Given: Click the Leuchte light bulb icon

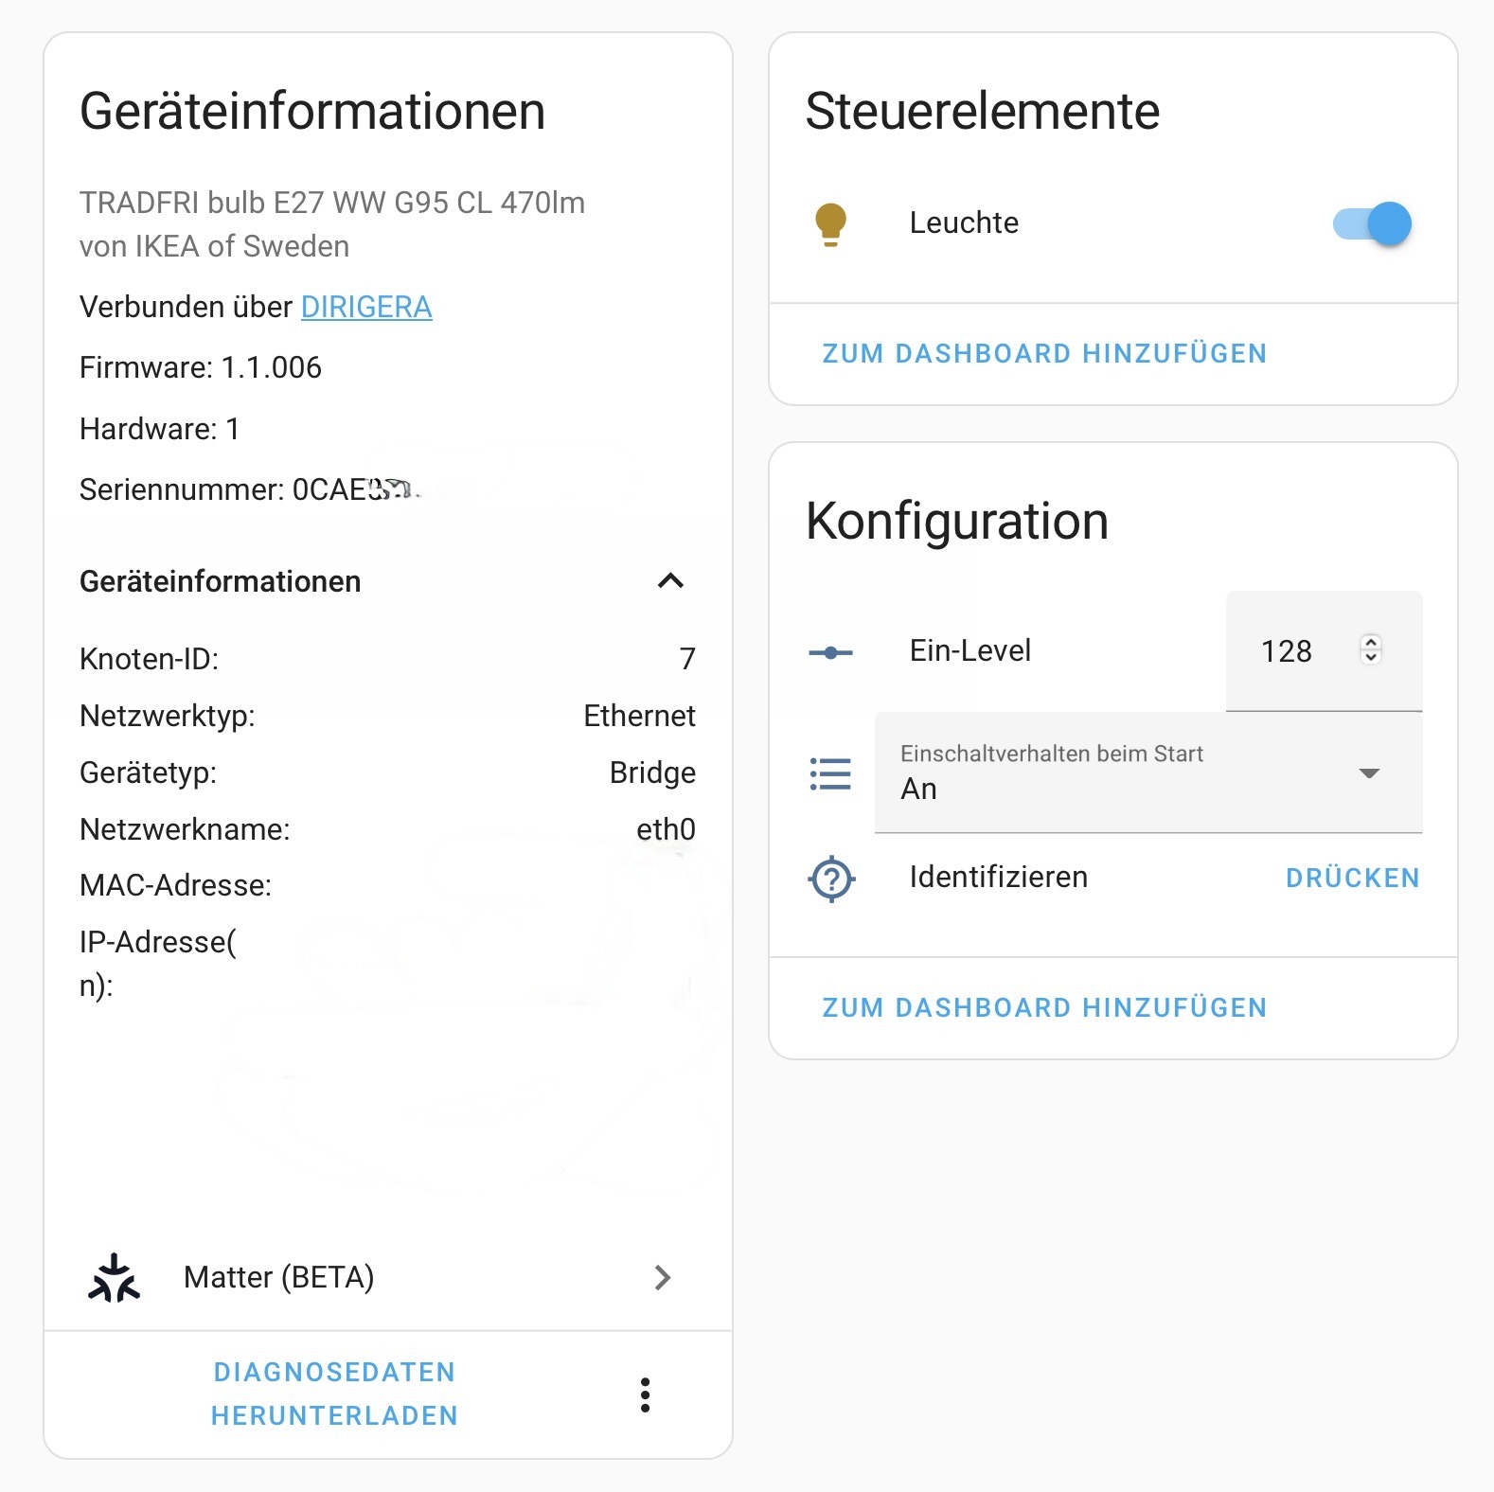Looking at the screenshot, I should (x=830, y=224).
